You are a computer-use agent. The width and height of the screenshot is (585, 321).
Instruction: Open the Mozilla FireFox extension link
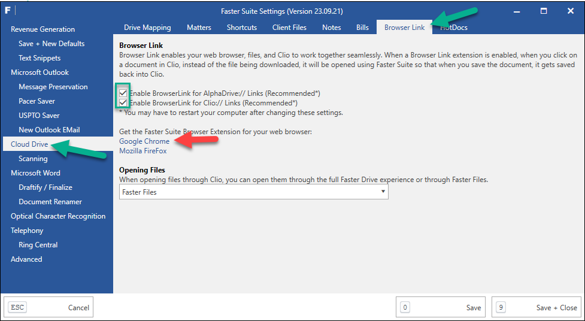click(x=143, y=151)
